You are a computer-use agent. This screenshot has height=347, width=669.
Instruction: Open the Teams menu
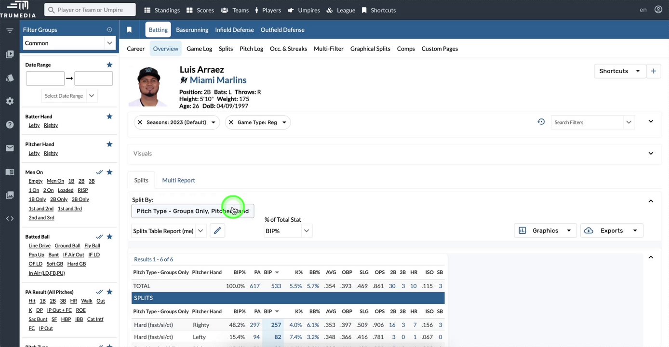235,10
